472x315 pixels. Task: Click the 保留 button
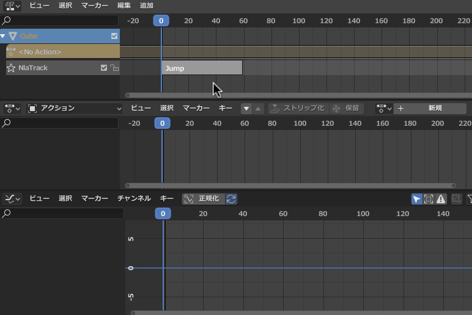[x=347, y=109]
